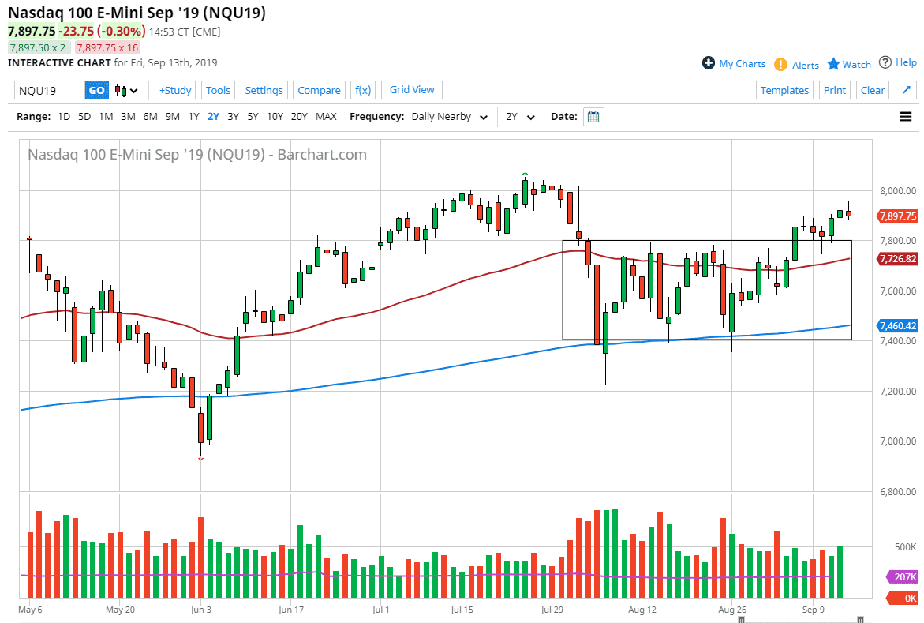
Task: Expand the 2Y period dropdown
Action: 520,116
